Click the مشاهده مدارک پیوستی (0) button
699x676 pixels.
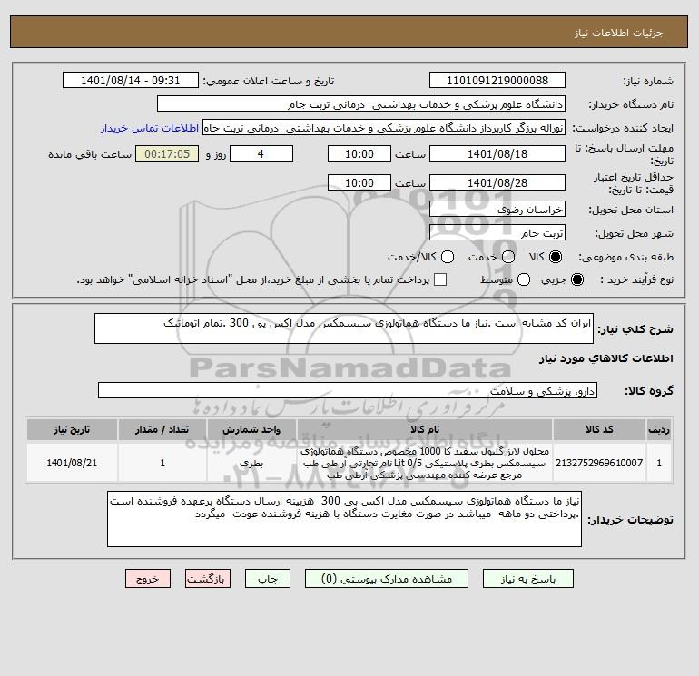(387, 578)
